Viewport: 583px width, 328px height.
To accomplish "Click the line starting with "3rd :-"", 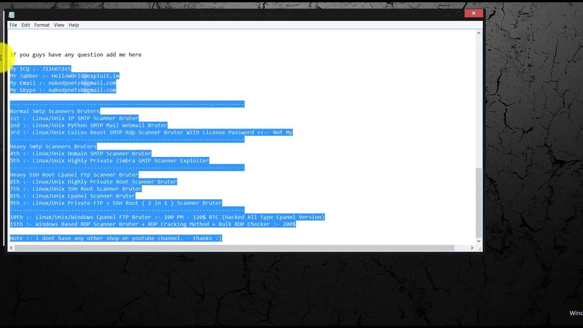I will pos(151,132).
